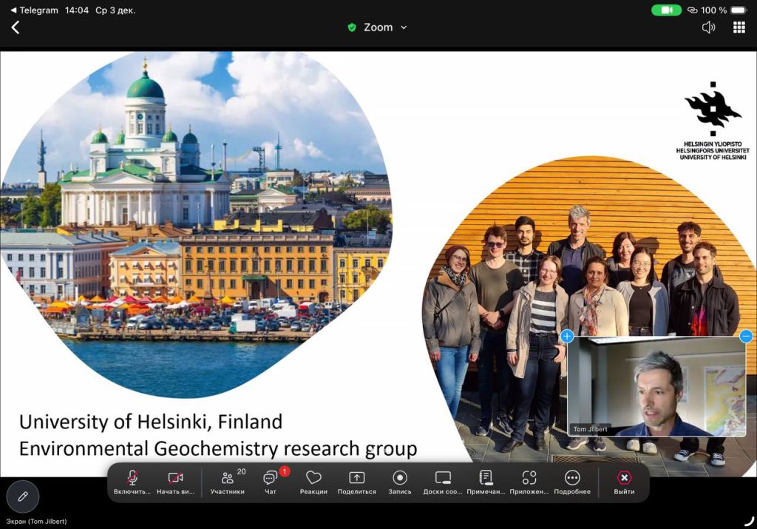
Task: Switch to gallery grid view
Action: 739,27
